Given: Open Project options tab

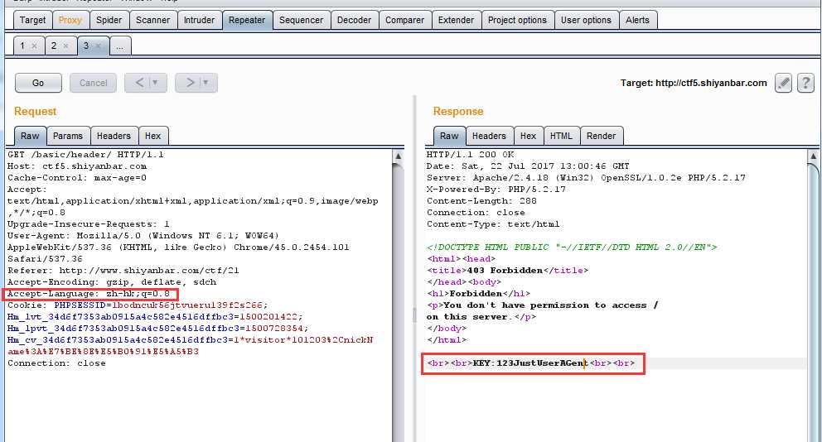Looking at the screenshot, I should pos(517,20).
